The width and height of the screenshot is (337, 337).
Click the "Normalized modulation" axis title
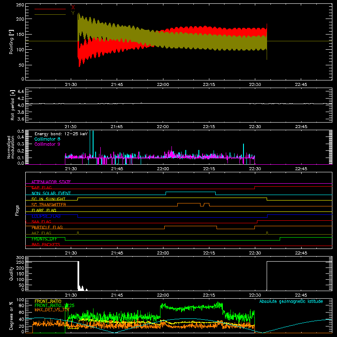point(11,147)
